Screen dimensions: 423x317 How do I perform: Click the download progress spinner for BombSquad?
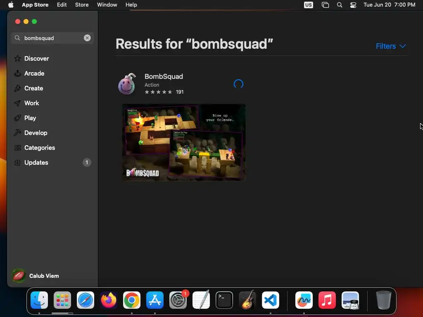[x=238, y=84]
